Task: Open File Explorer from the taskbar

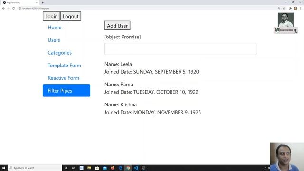Action: pos(89,168)
